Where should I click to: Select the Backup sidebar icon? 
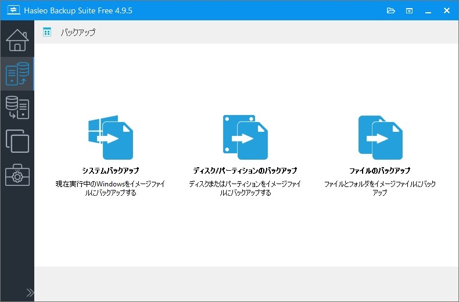coord(17,74)
